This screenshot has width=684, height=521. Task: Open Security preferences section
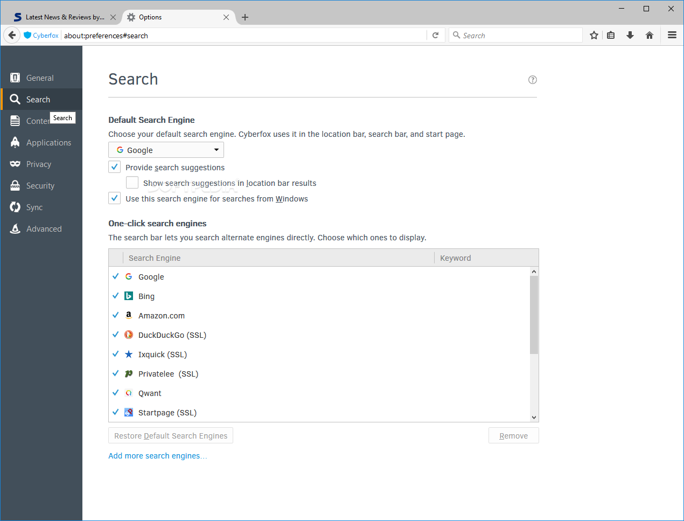[x=41, y=186]
